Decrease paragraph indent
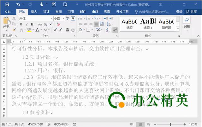The width and height of the screenshot is (202, 127). point(106,19)
